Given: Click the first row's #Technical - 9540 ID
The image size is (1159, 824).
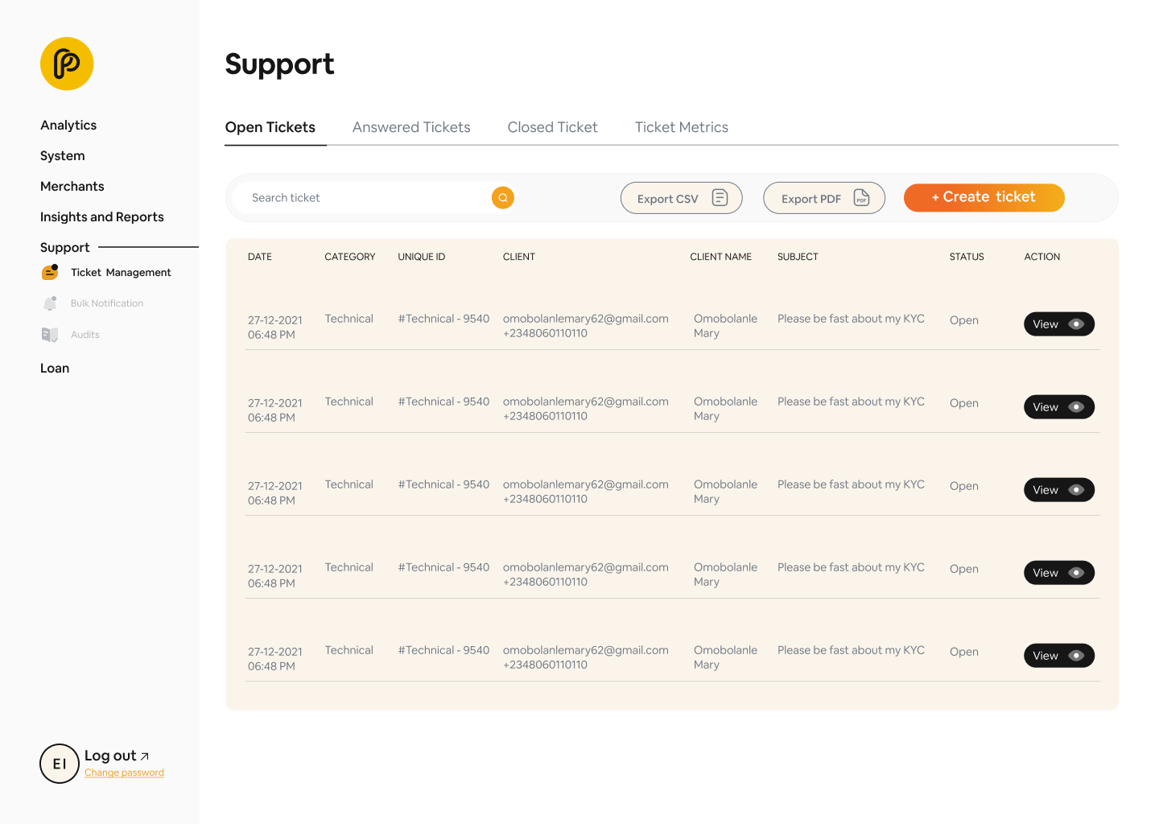Looking at the screenshot, I should 443,319.
